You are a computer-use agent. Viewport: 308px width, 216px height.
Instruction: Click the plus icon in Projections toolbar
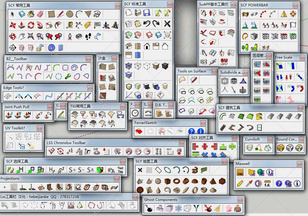pyautogui.click(x=5, y=187)
